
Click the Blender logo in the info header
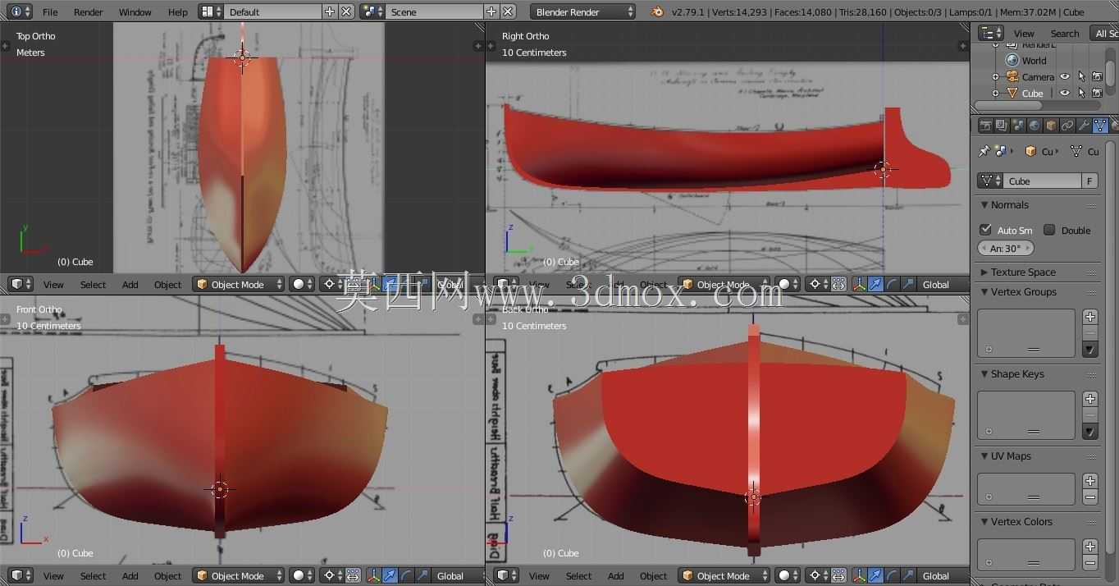coord(657,11)
